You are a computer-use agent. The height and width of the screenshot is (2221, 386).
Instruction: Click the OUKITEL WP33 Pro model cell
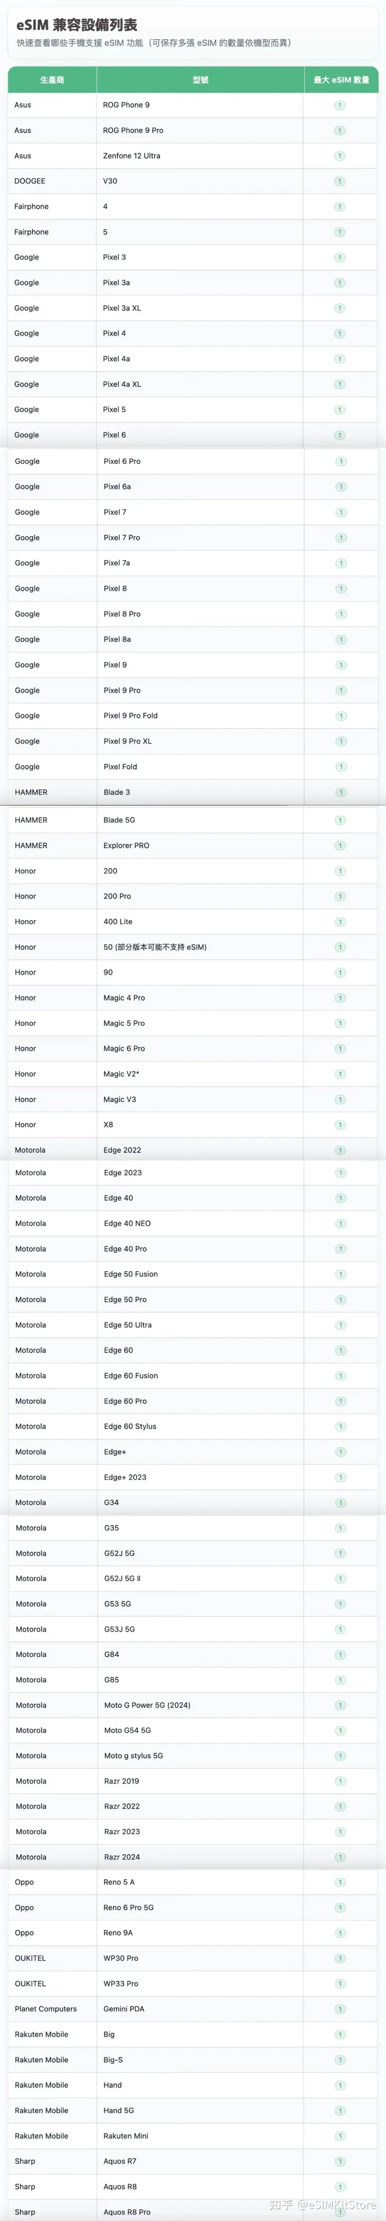[121, 1983]
